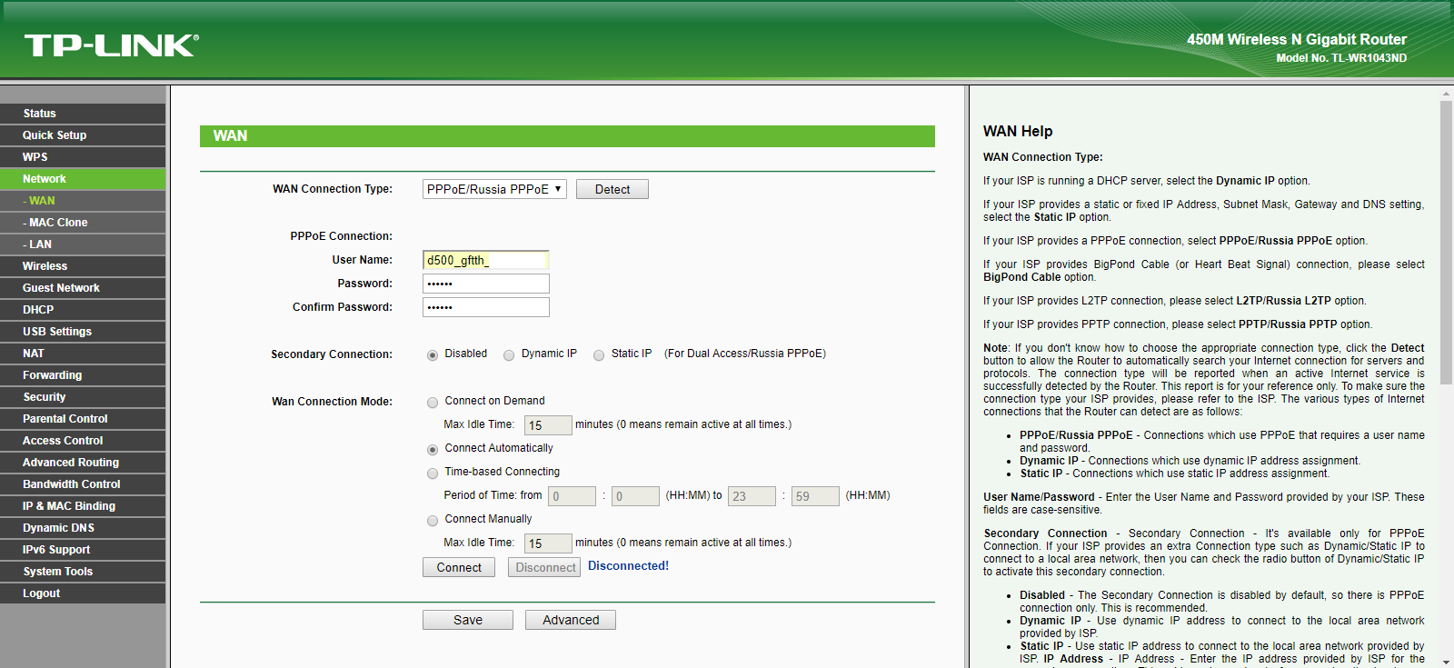Open the WAN submenu item

click(83, 201)
